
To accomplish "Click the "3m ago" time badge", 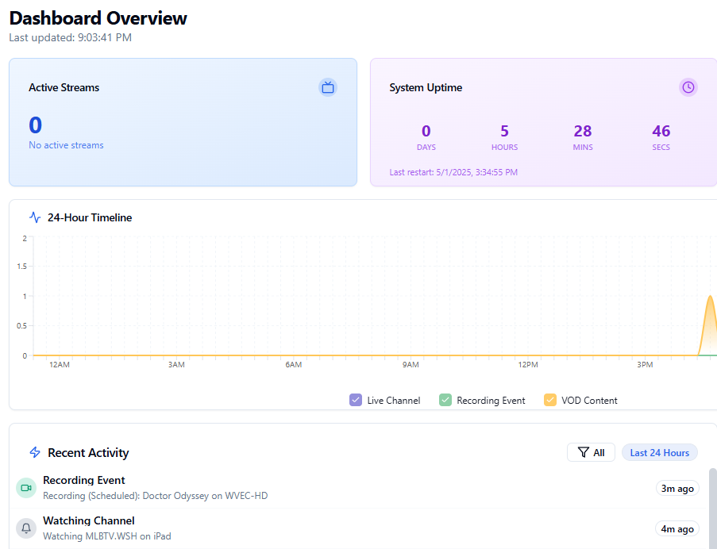I will [677, 488].
